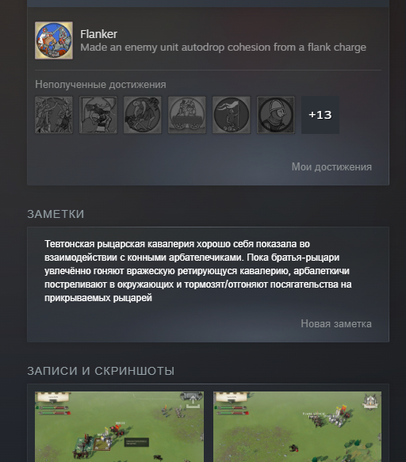Click the colored Flanker achievement icon
The width and height of the screenshot is (406, 462).
pyautogui.click(x=54, y=40)
